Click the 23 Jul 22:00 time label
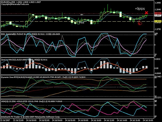This screenshot has height=122, width=162. click(18, 120)
